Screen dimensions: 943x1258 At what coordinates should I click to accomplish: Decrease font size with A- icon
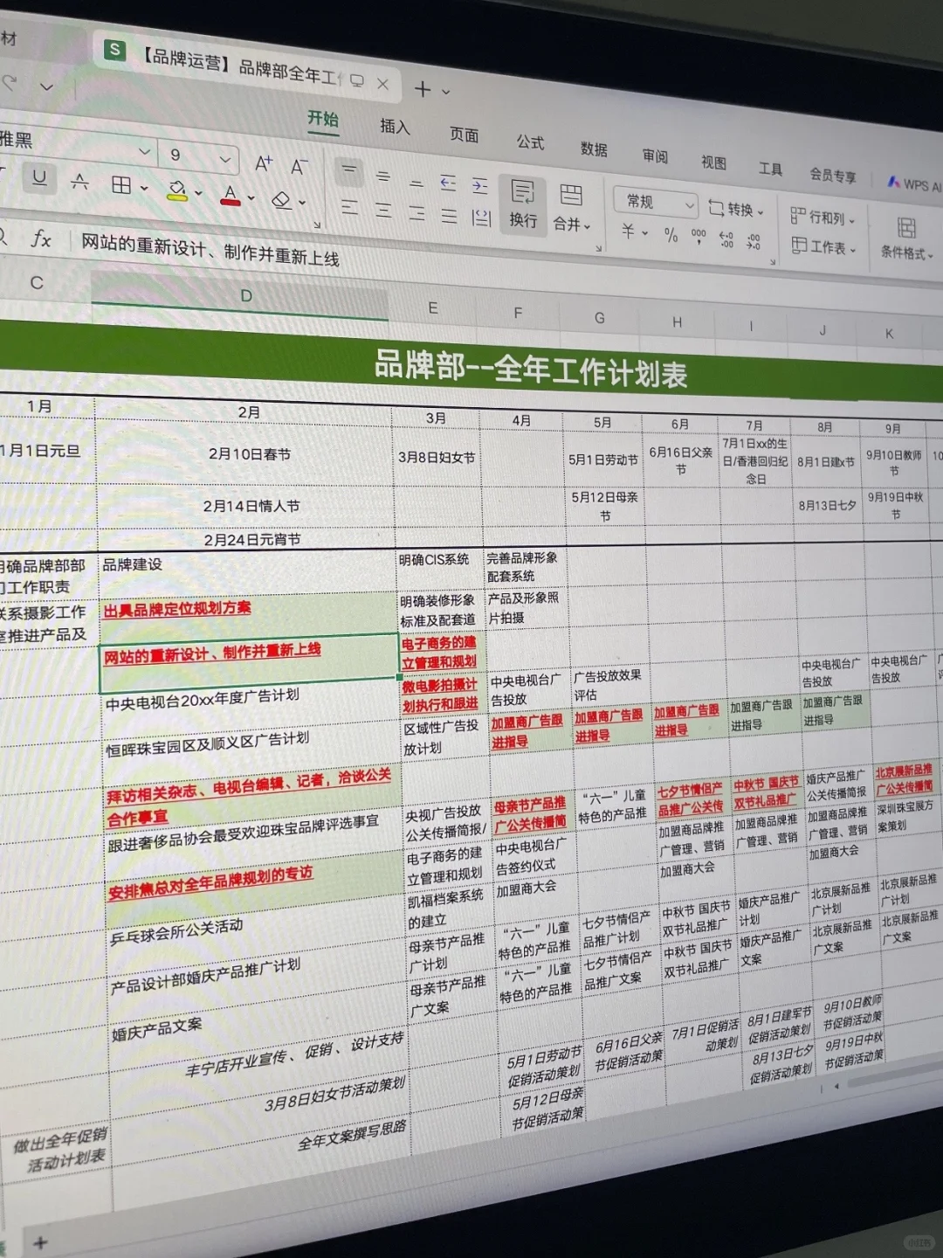(x=299, y=166)
